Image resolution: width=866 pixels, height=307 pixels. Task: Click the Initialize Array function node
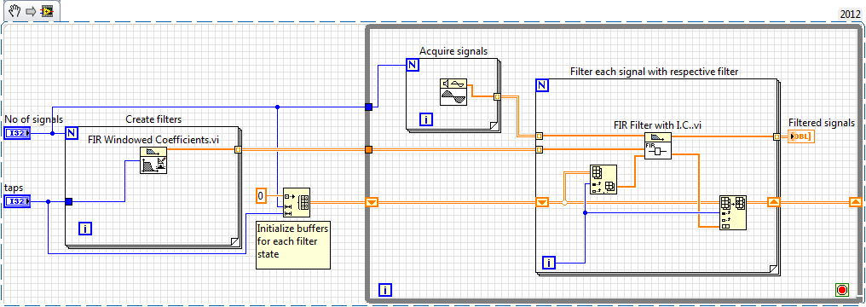click(296, 203)
